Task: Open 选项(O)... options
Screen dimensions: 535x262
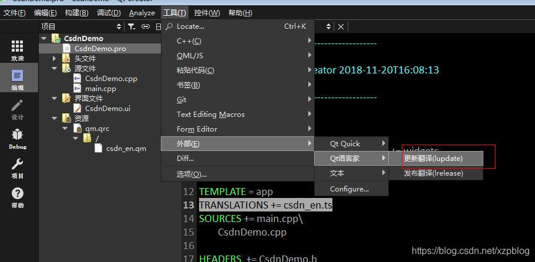Action: (x=237, y=174)
